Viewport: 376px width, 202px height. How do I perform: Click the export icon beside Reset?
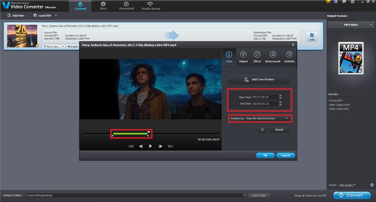262,130
